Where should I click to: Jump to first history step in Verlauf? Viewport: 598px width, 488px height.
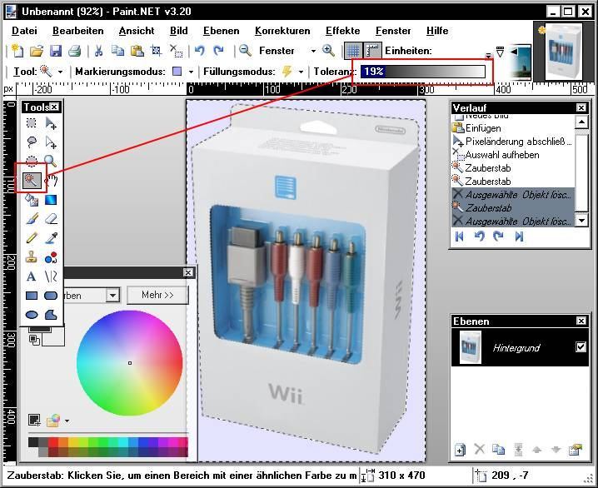click(x=460, y=237)
